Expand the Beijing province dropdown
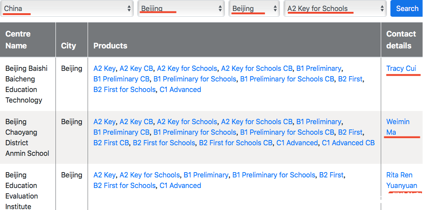 click(x=181, y=8)
